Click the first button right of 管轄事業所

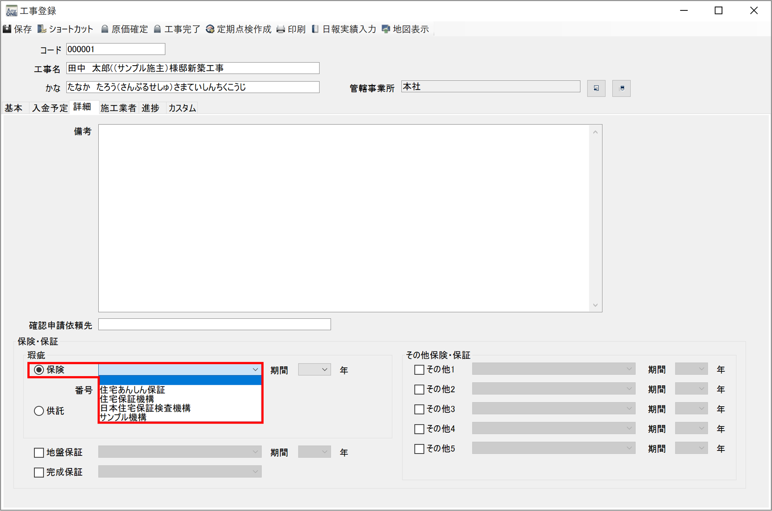coord(596,88)
